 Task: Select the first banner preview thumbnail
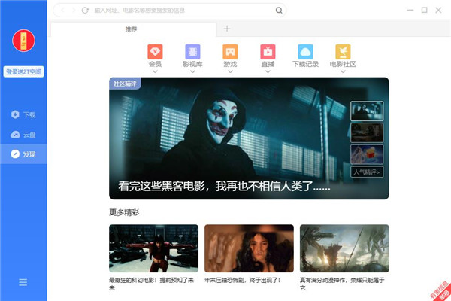tap(367, 111)
